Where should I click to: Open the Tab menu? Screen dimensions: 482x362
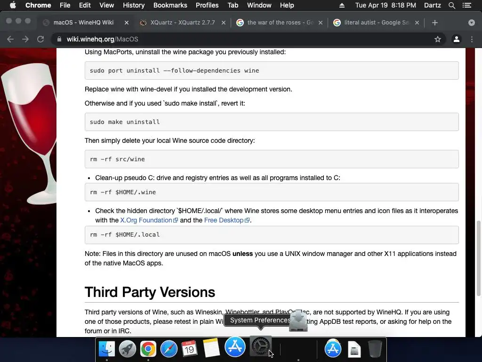tap(233, 5)
